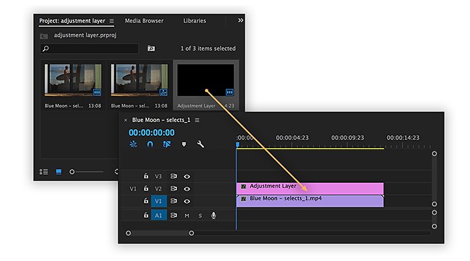Open timeline wrench display settings
Viewport: 470px width, 261px height.
[x=200, y=144]
